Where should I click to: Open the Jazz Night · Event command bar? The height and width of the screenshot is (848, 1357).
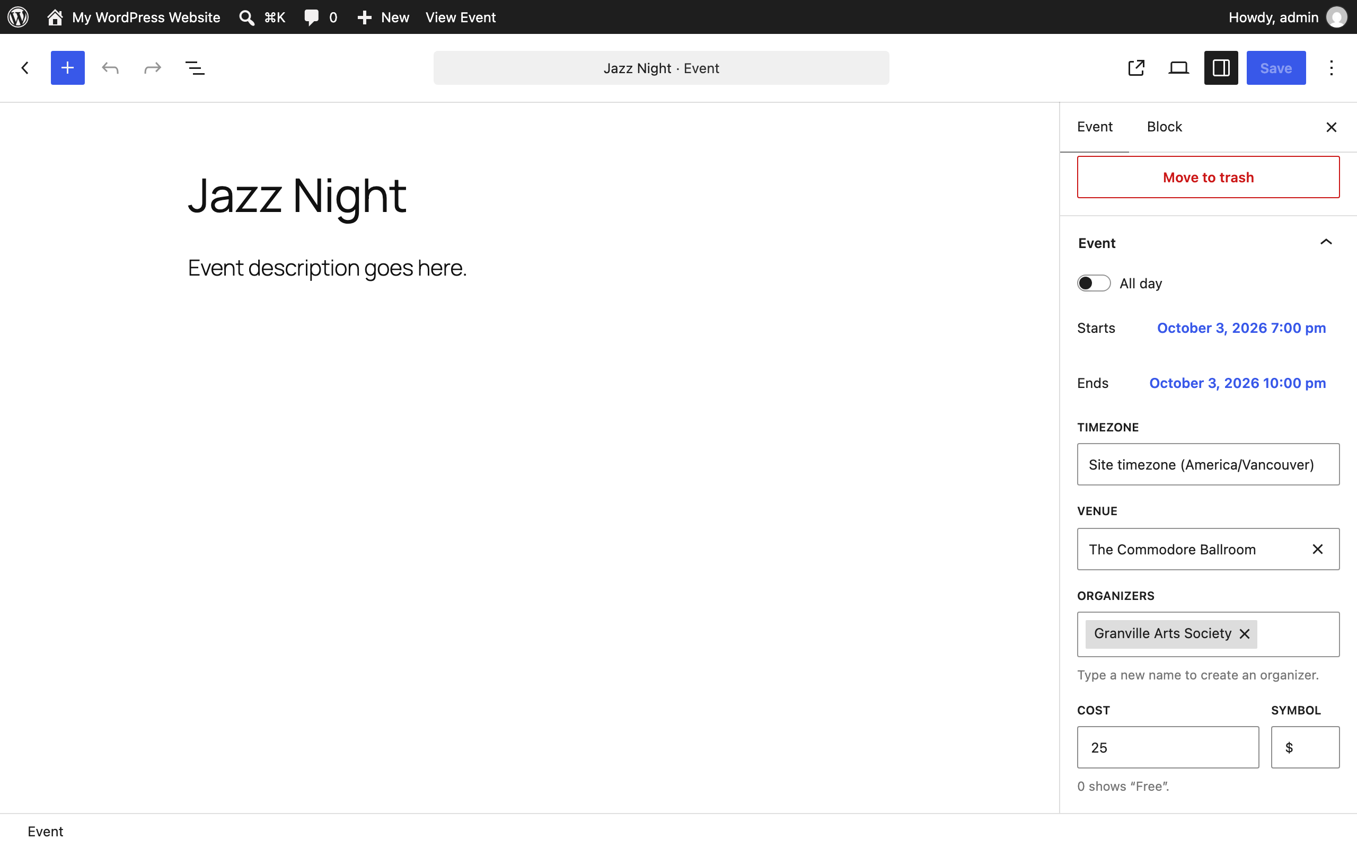661,68
